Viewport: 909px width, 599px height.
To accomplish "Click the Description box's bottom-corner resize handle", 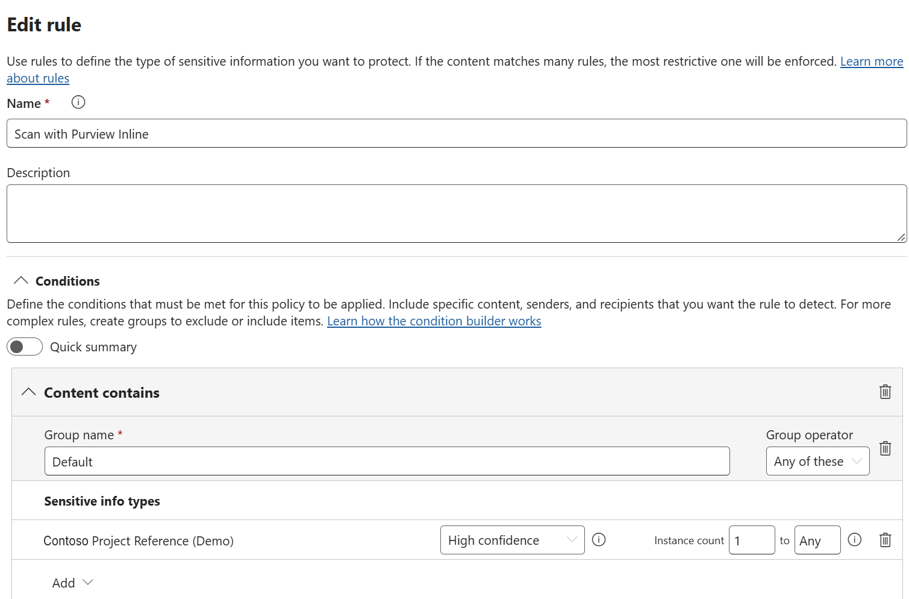I will pos(901,237).
